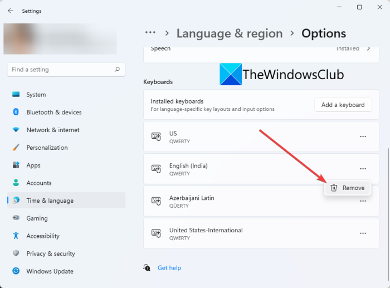Open Windows Update page
The height and width of the screenshot is (288, 390).
pos(50,271)
